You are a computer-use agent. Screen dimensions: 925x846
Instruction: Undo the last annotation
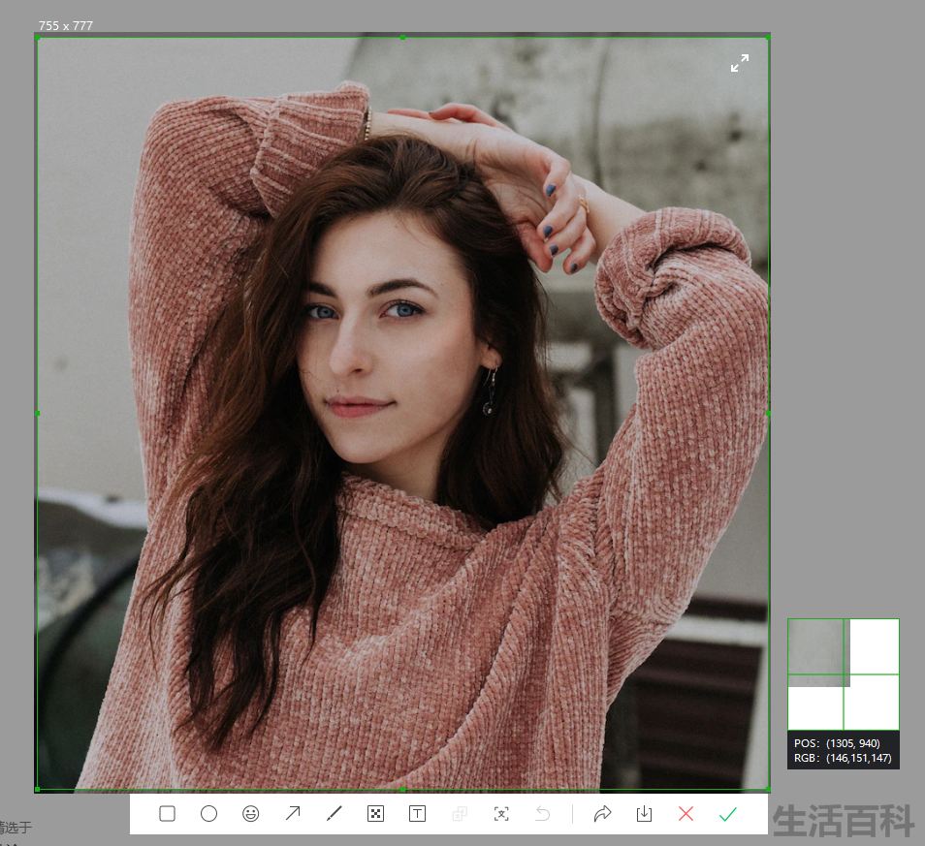coord(543,814)
